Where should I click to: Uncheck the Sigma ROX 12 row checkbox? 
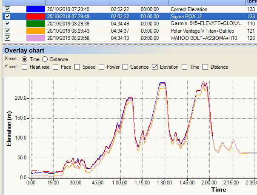[x=7, y=16]
